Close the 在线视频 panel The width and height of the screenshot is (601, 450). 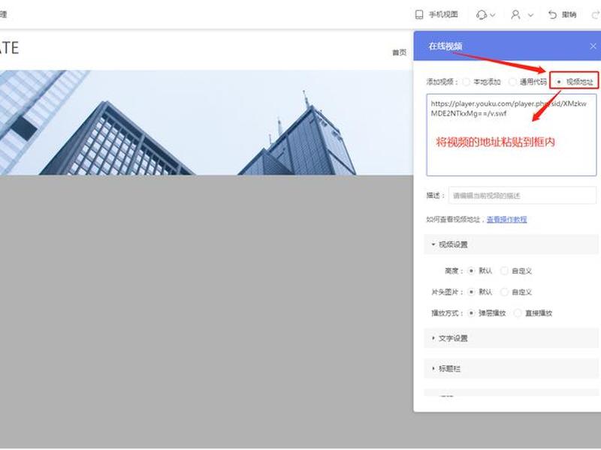(x=593, y=46)
